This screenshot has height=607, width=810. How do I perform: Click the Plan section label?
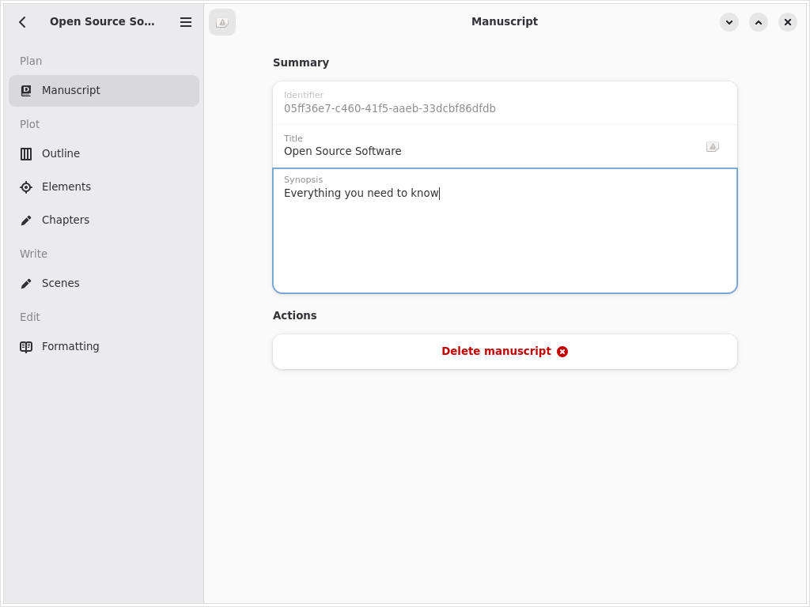[x=31, y=61]
